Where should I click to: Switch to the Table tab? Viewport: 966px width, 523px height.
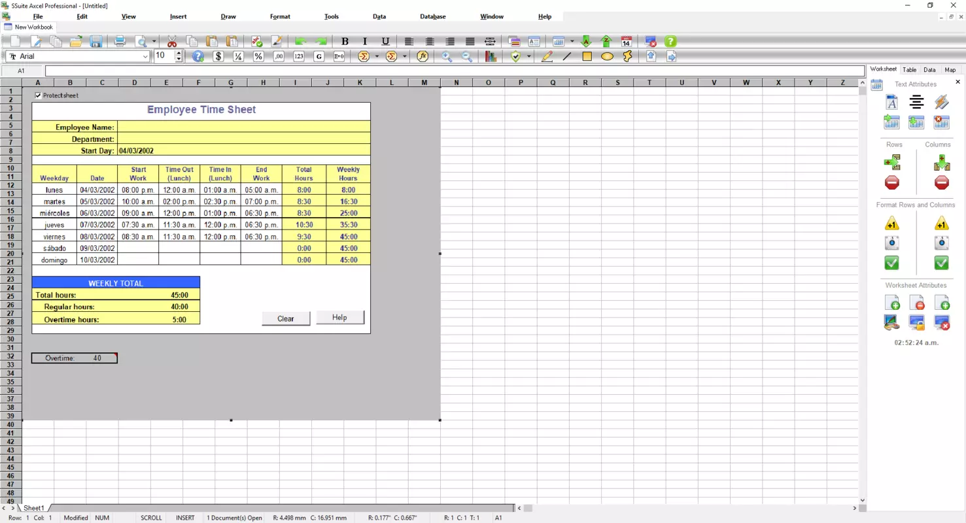click(x=909, y=69)
